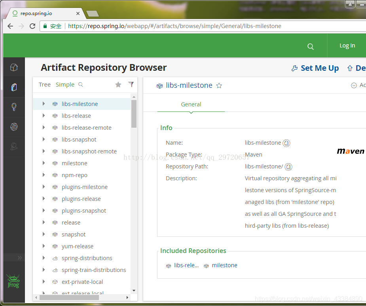
Task: Switch to Tree view
Action: pos(45,85)
